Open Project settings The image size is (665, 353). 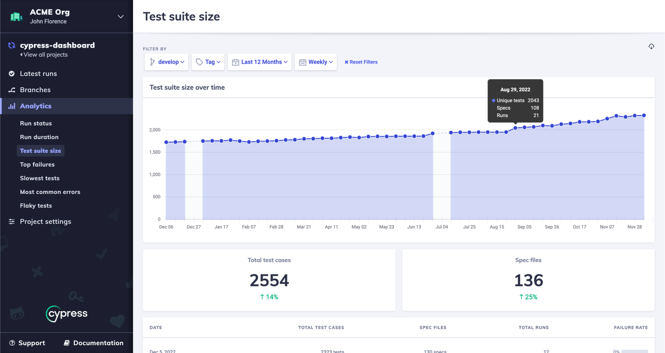pyautogui.click(x=45, y=222)
